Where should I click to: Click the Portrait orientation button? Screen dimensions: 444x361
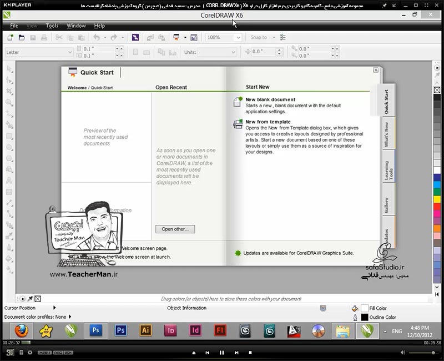tap(135, 52)
